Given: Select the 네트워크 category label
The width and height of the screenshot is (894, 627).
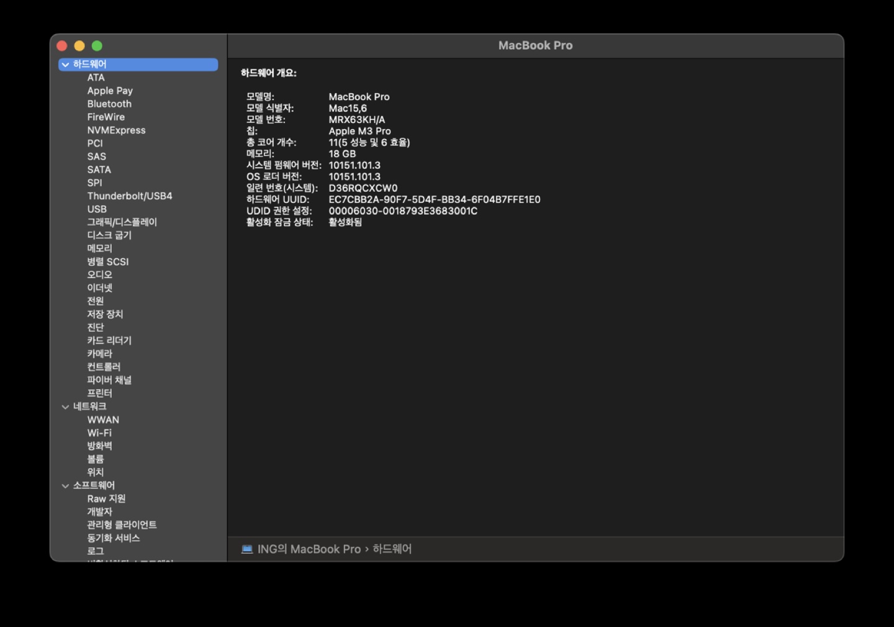Looking at the screenshot, I should pyautogui.click(x=89, y=407).
